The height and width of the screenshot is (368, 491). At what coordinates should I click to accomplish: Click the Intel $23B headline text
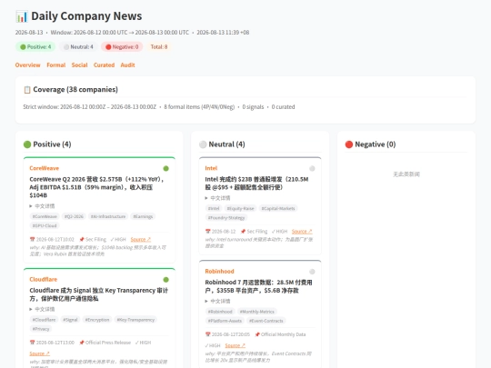tap(256, 183)
